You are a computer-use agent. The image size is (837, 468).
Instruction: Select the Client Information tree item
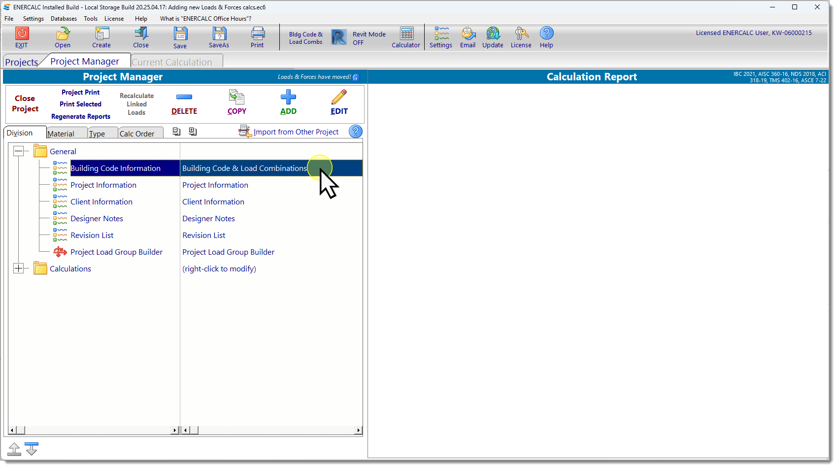coord(101,201)
